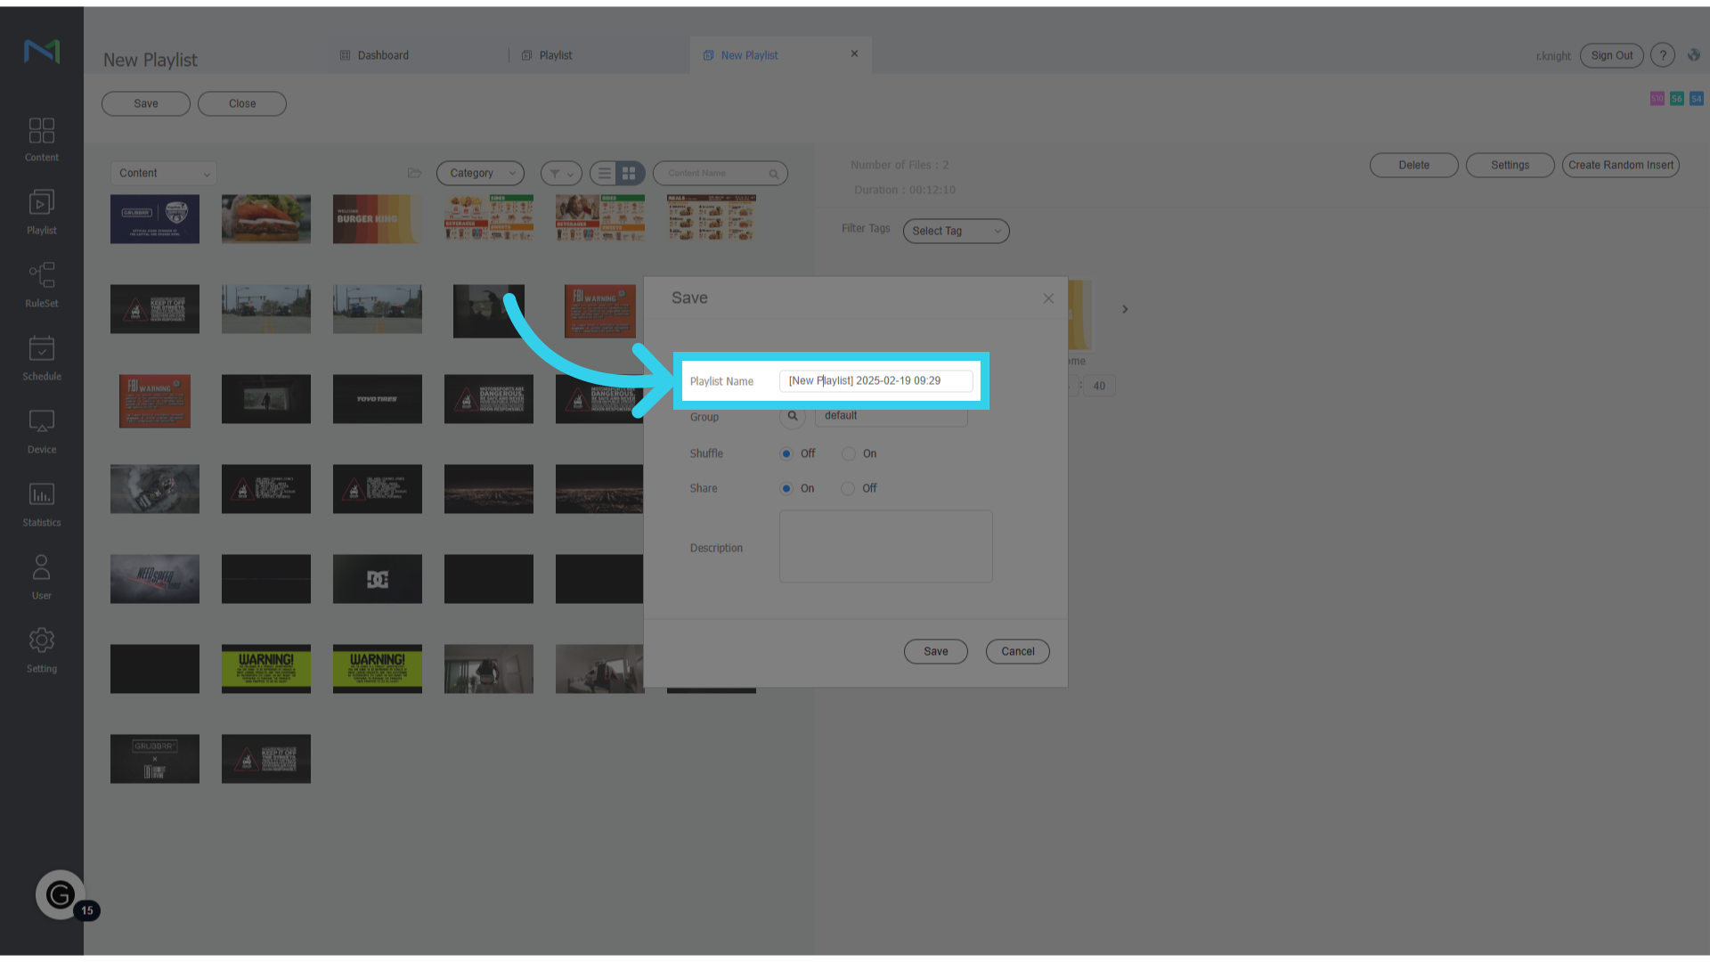Open the Playlist section in the sidebar
1710x962 pixels.
[42, 213]
